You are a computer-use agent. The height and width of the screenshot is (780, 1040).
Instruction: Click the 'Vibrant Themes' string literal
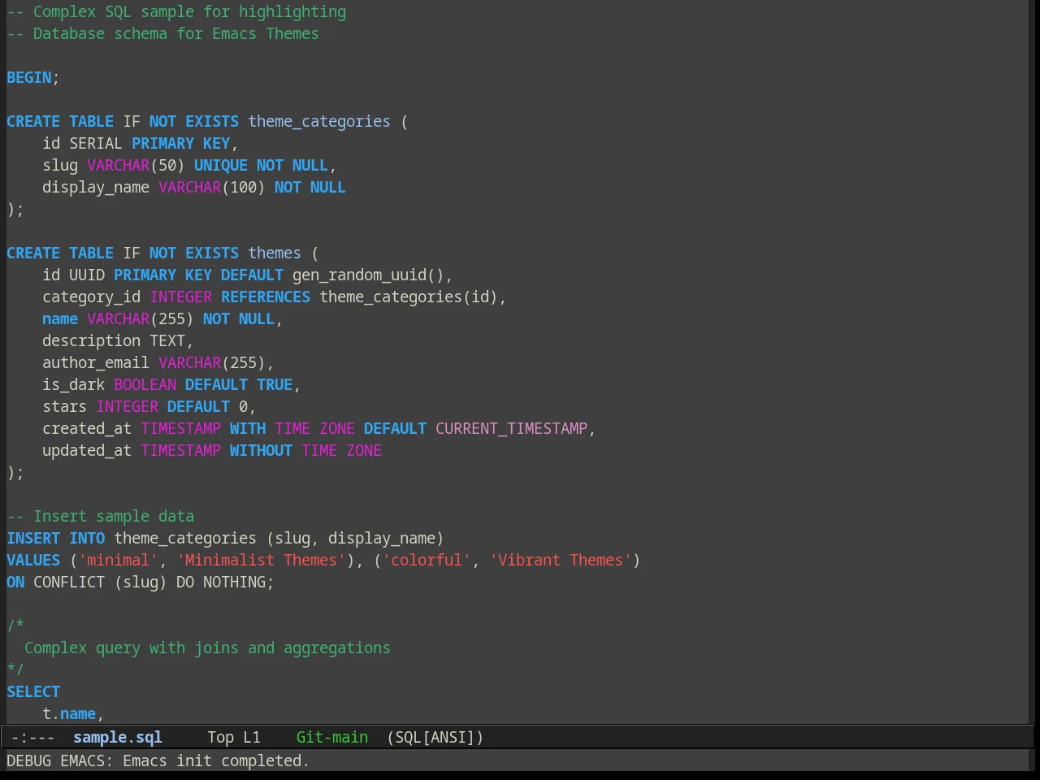coord(561,560)
